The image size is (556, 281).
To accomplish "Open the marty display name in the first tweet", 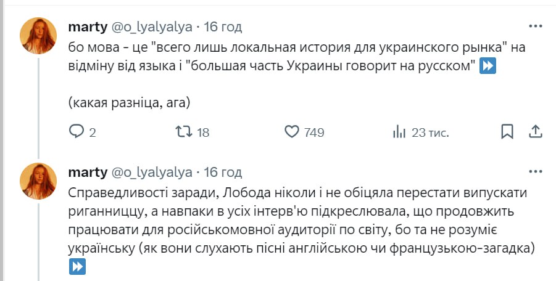I will click(x=87, y=26).
